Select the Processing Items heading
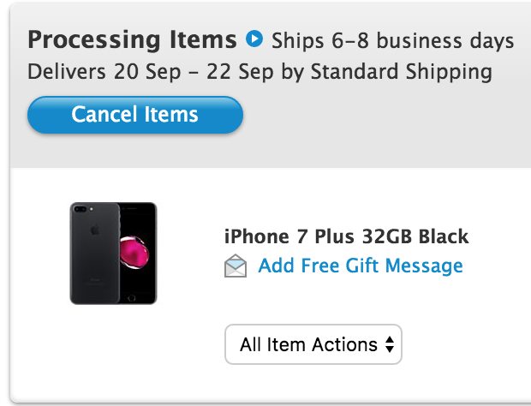 [x=132, y=39]
